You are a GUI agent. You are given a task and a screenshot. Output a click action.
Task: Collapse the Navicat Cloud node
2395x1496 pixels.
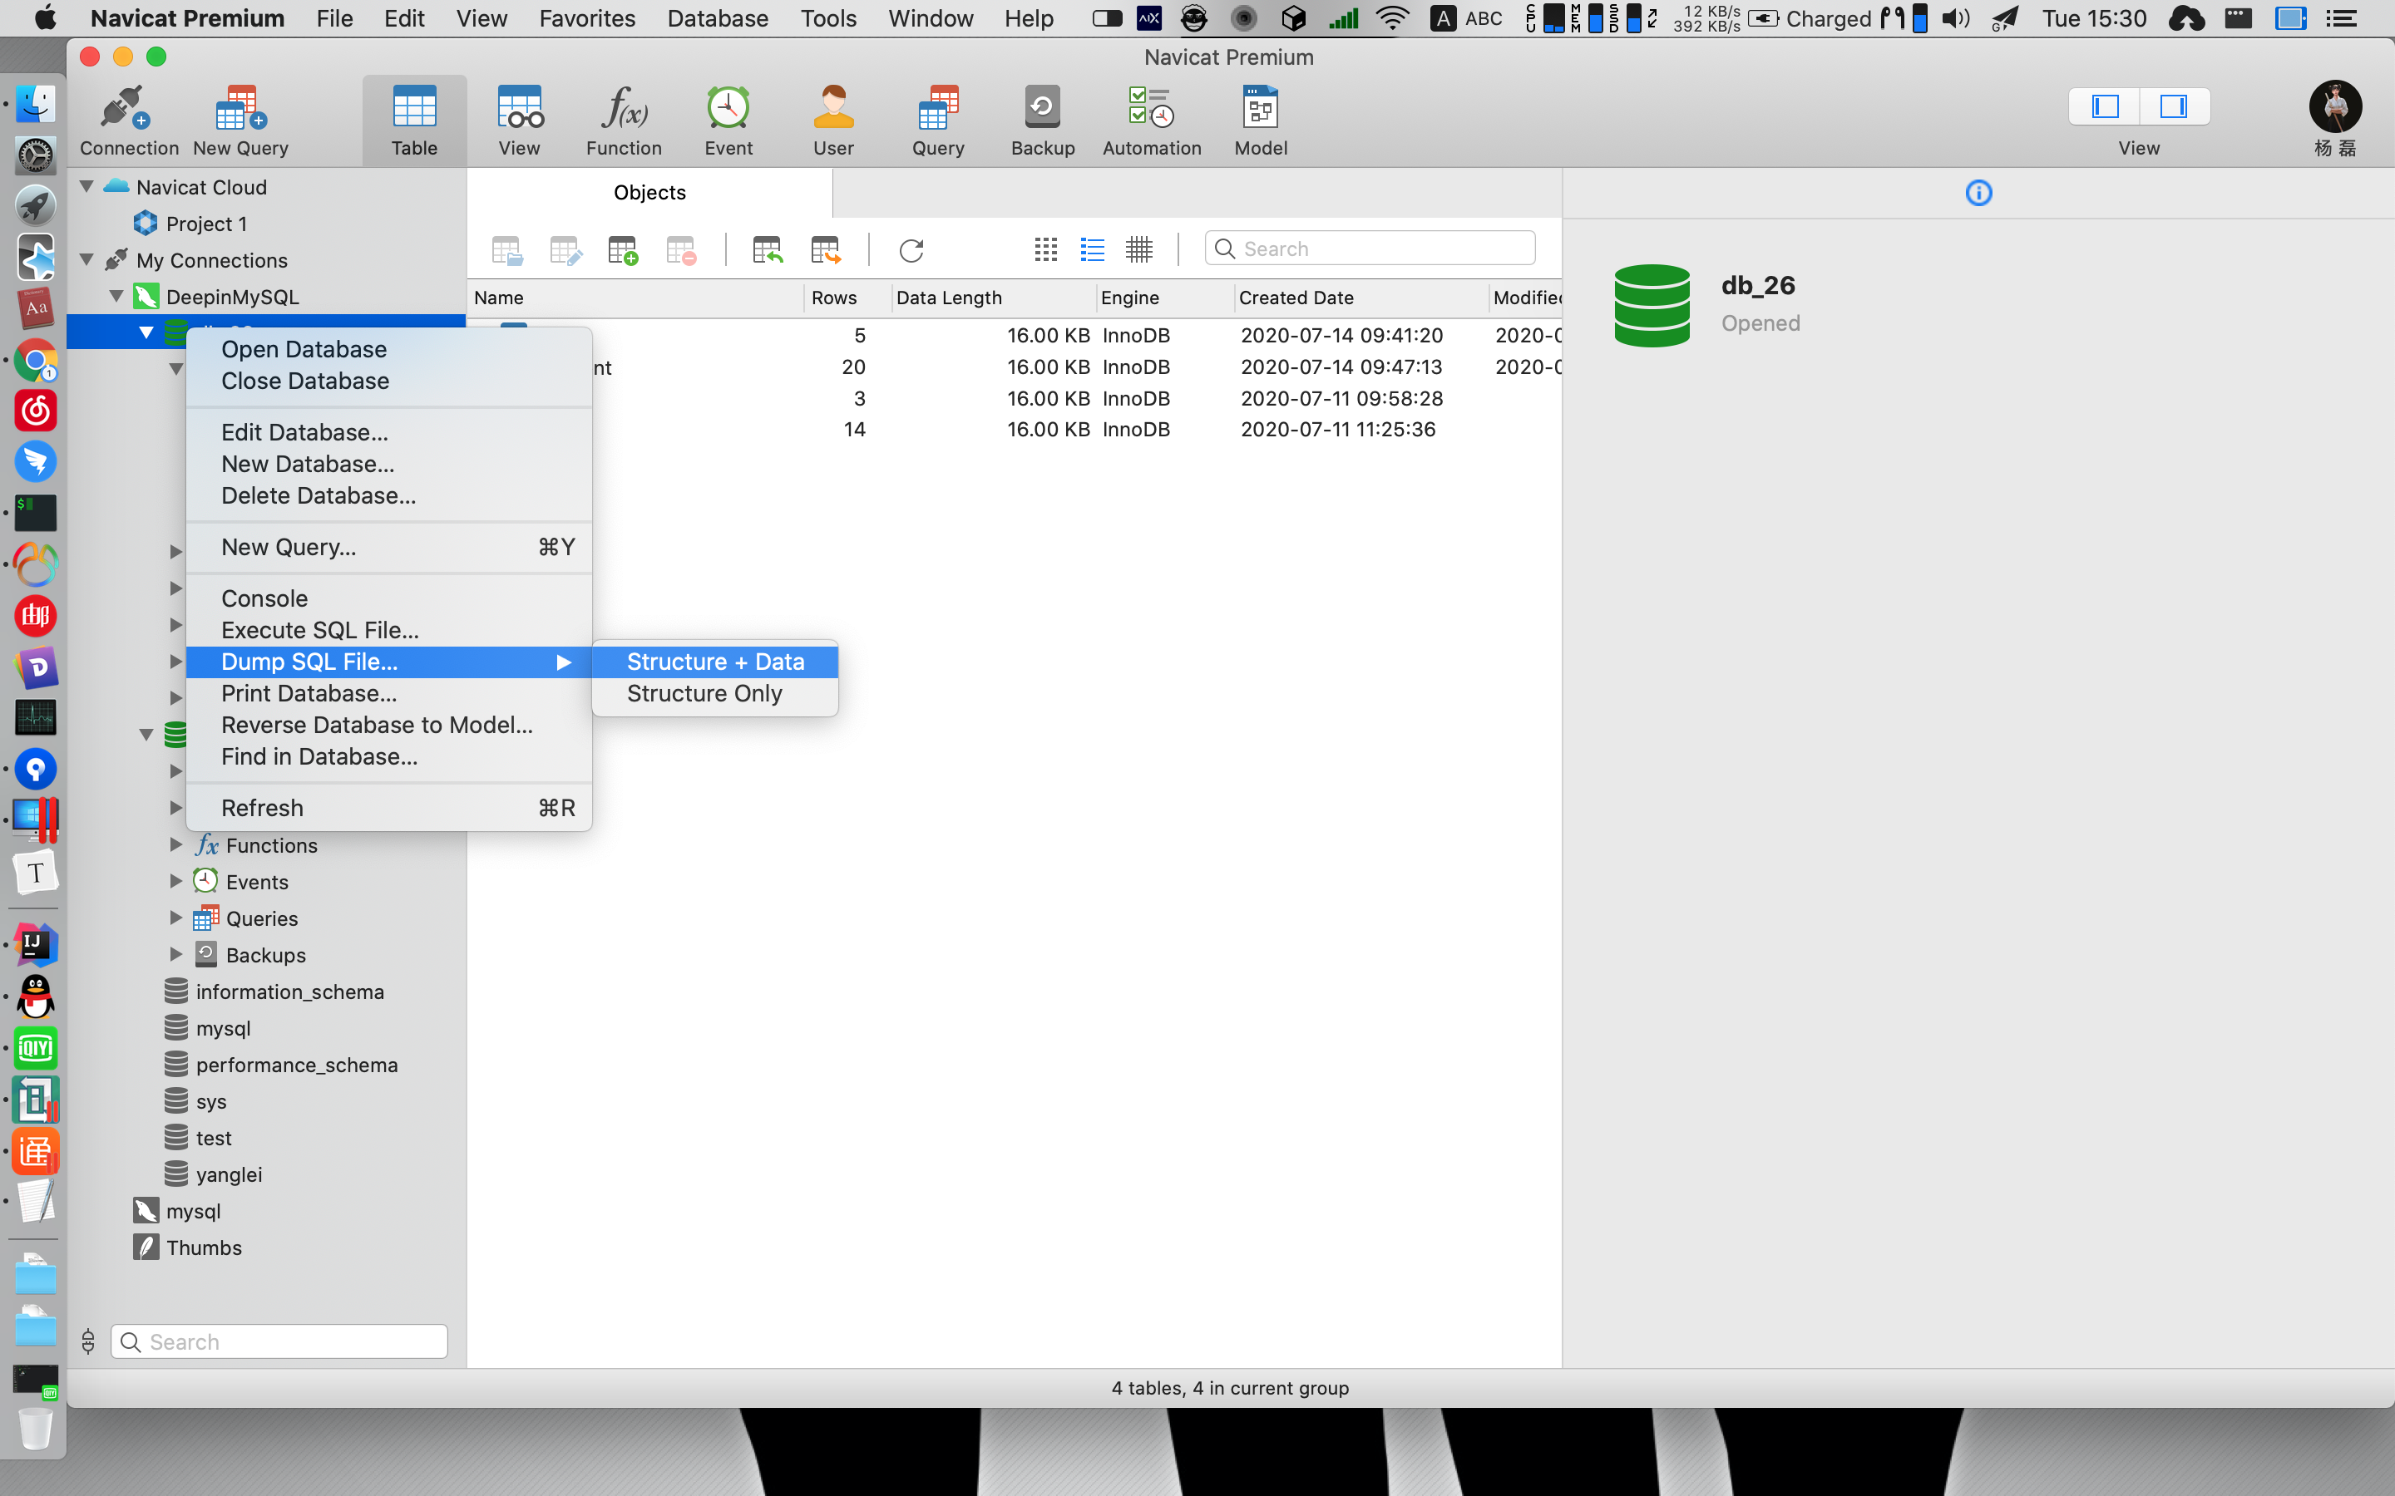87,186
